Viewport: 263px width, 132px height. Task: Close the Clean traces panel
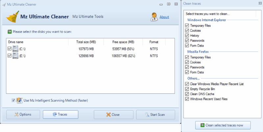pyautogui.click(x=260, y=3)
